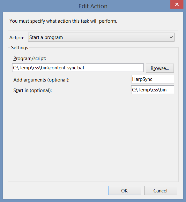Close the Edit Action dialog with X
Viewport: 186px width, 202px height.
[177, 4]
